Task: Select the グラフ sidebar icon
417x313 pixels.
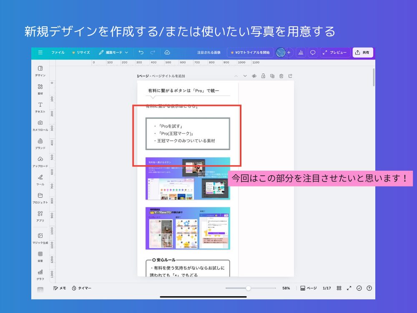Action: pyautogui.click(x=40, y=273)
